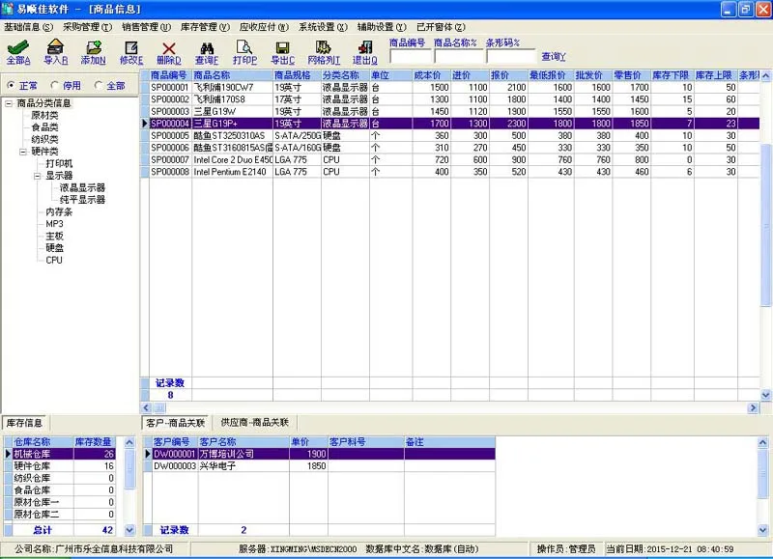The height and width of the screenshot is (559, 773).
Task: Switch to the 供应商-商品关联 tab
Action: [x=254, y=422]
